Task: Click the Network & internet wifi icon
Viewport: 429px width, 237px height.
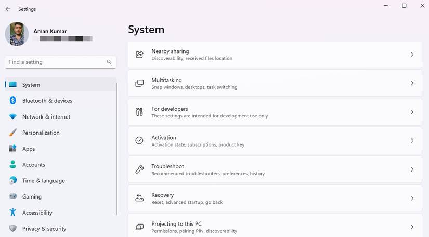Action: tap(12, 117)
